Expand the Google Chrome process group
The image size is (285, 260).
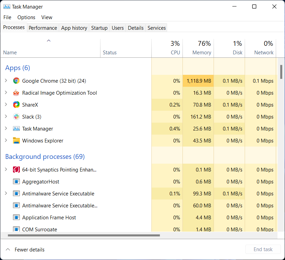(x=6, y=81)
